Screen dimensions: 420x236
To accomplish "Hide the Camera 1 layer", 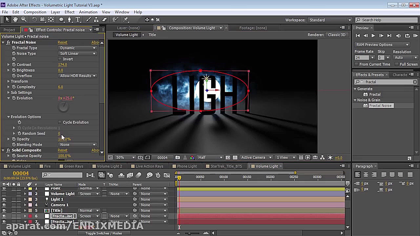I will click(4, 205).
